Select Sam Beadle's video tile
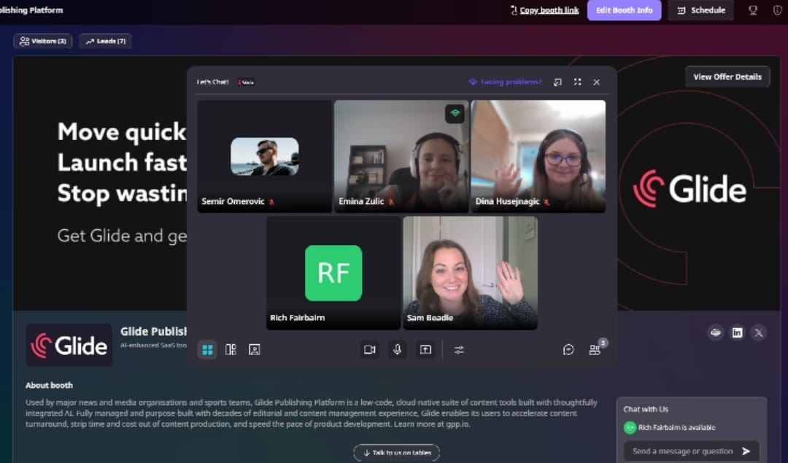This screenshot has width=788, height=463. [x=471, y=273]
